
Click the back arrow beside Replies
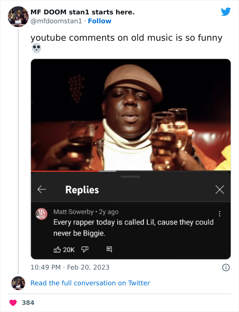click(x=42, y=190)
